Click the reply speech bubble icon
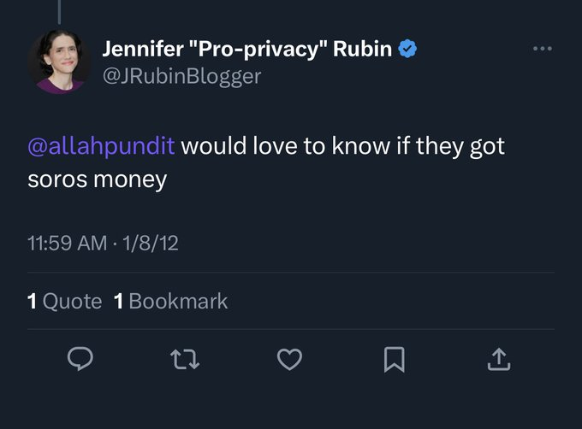The width and height of the screenshot is (582, 429). tap(80, 359)
